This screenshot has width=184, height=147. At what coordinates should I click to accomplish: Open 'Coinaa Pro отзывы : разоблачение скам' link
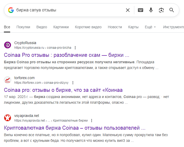coord(67,55)
